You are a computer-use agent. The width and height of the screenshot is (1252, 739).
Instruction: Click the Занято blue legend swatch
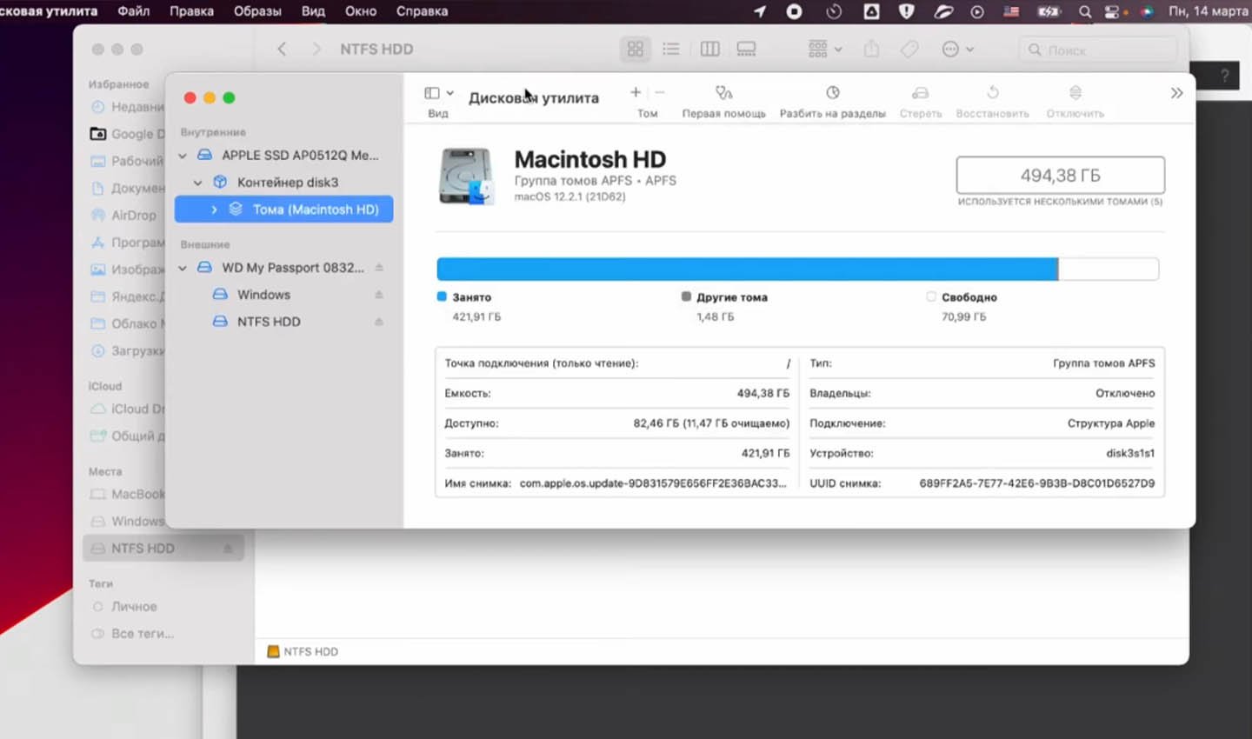click(442, 296)
